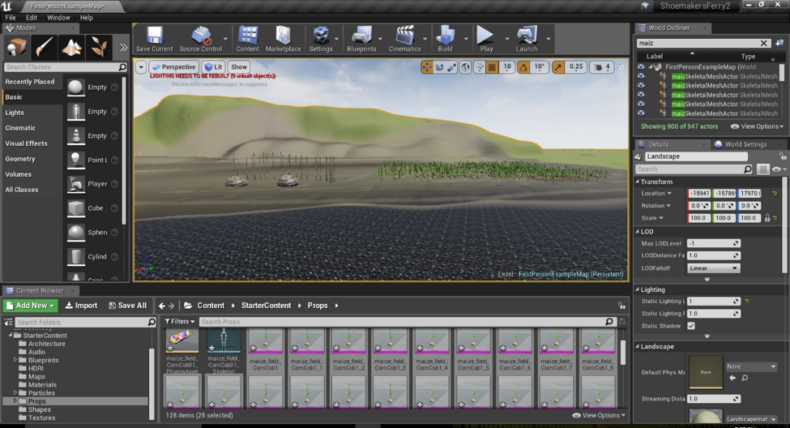Viewport: 790px width, 428px height.
Task: Toggle scale snapping icon
Action: coord(558,67)
